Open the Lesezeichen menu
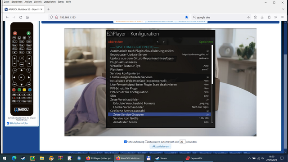 point(49,2)
